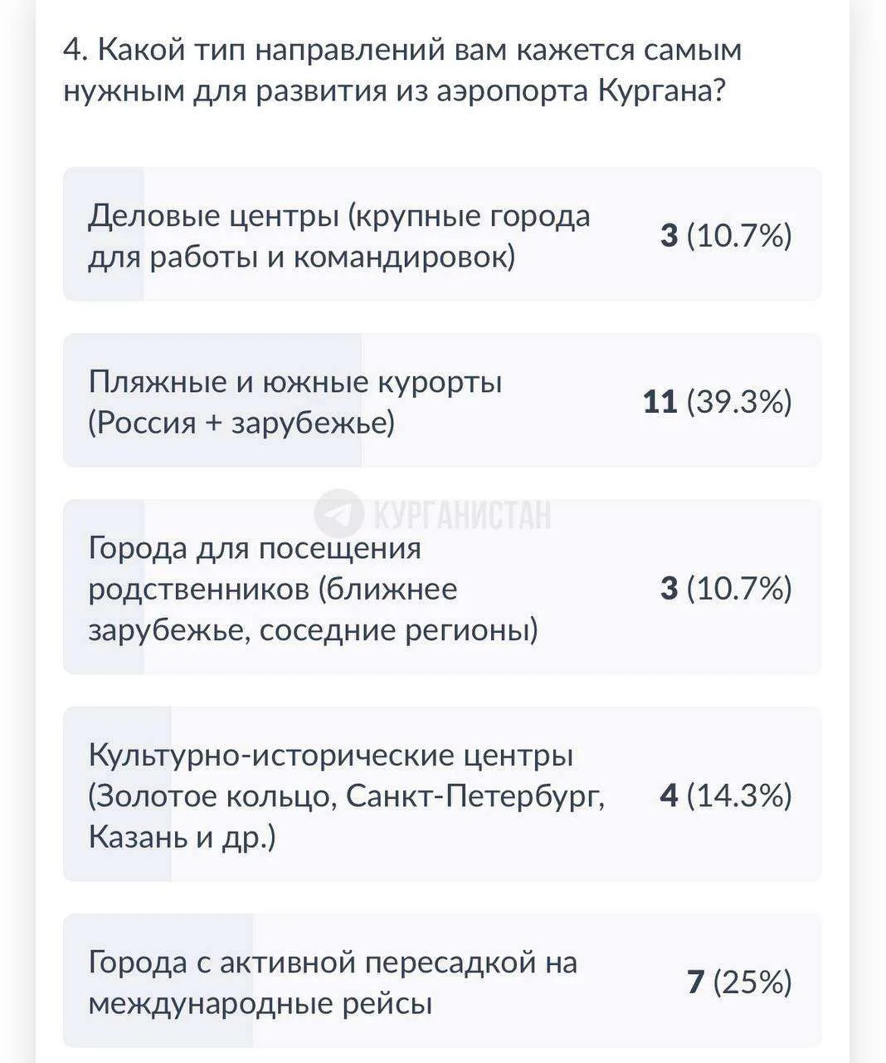Click the Telegram paper-plane watermark icon

[x=338, y=514]
